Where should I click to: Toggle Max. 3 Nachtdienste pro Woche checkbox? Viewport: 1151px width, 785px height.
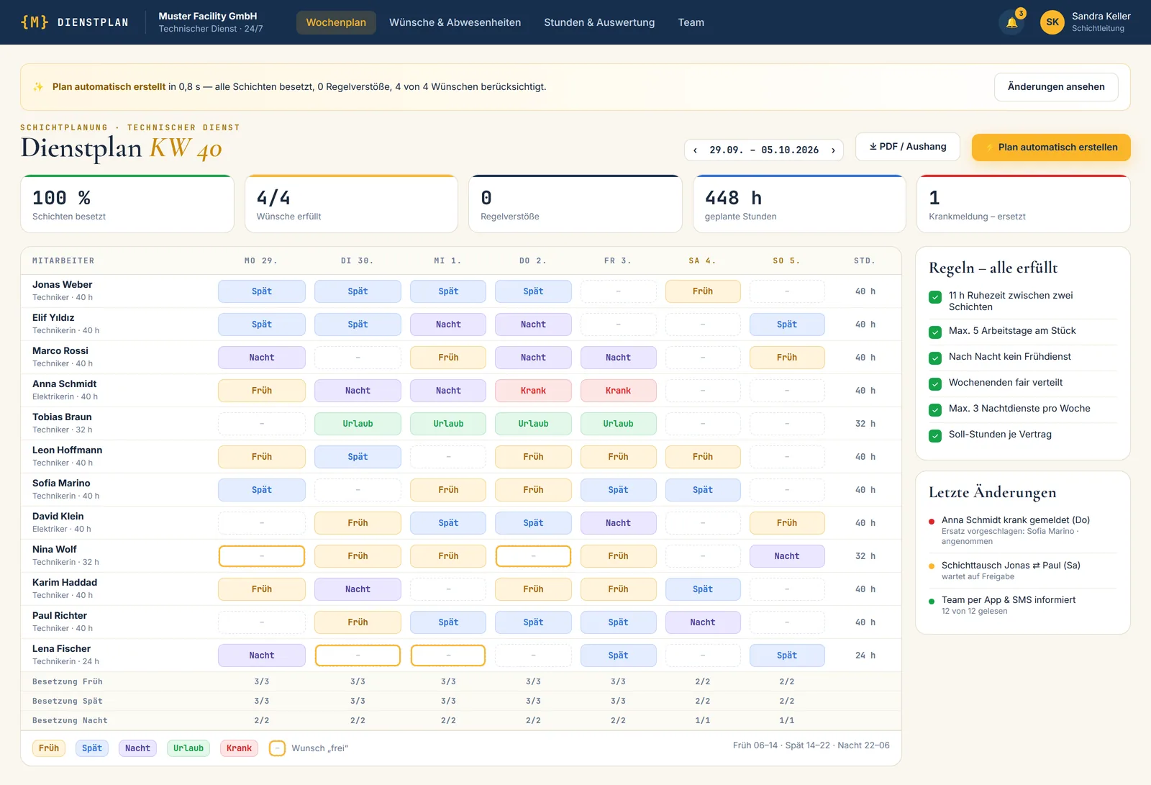click(x=935, y=409)
